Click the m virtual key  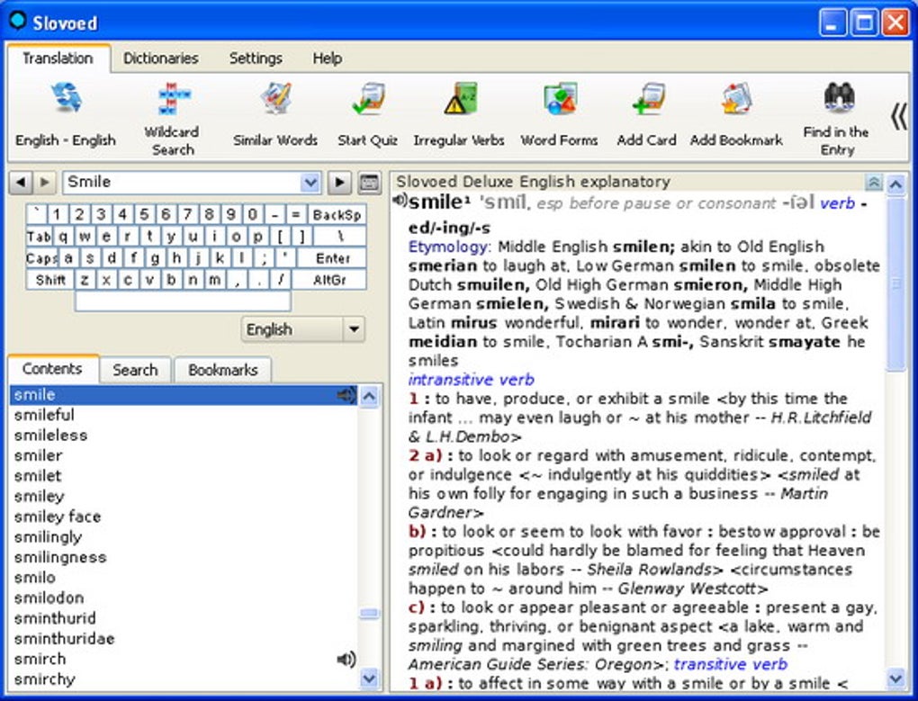point(215,280)
